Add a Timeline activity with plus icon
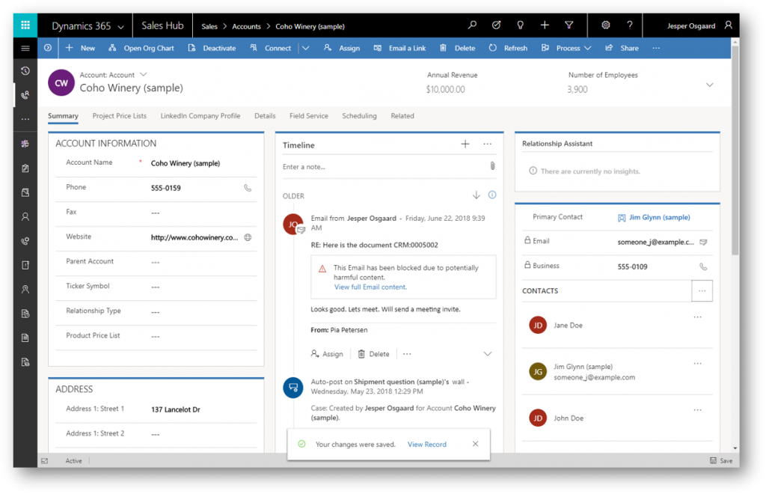Screen dimensions: 766x494 [465, 144]
